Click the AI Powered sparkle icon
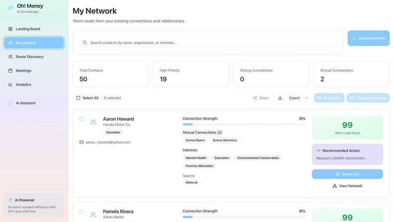This screenshot has width=394, height=222. pos(10,200)
